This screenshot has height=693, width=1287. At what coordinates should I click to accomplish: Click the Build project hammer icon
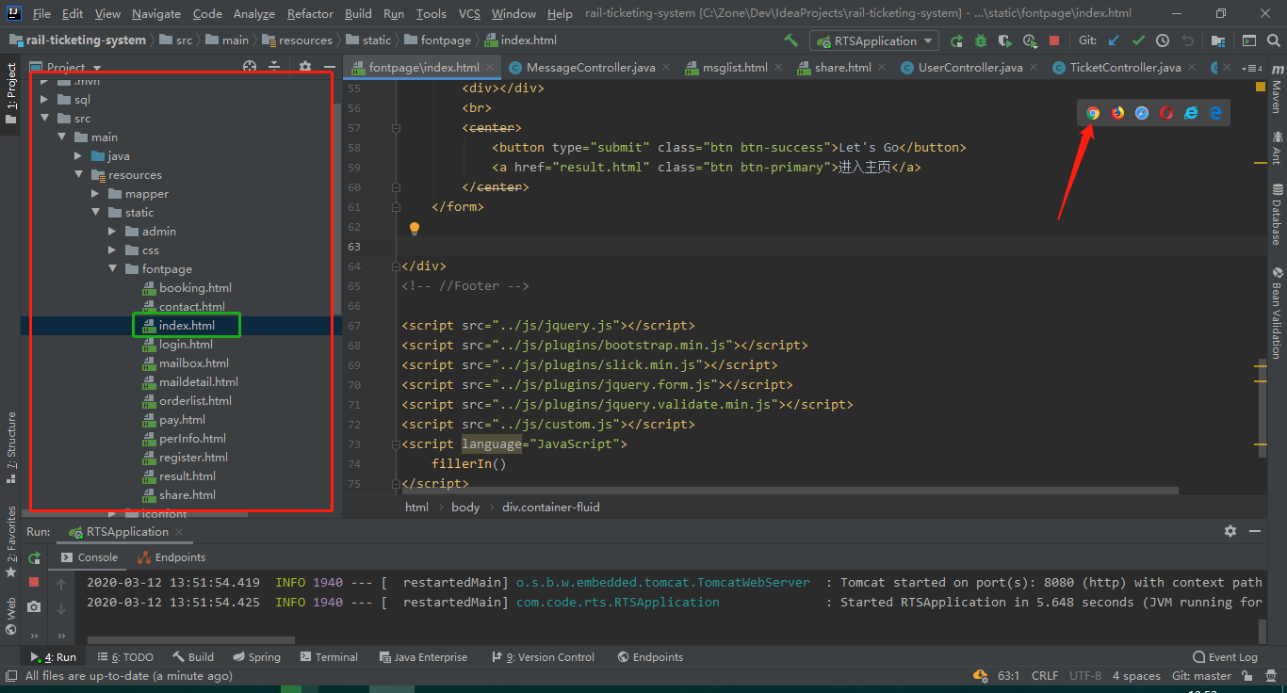pos(791,40)
